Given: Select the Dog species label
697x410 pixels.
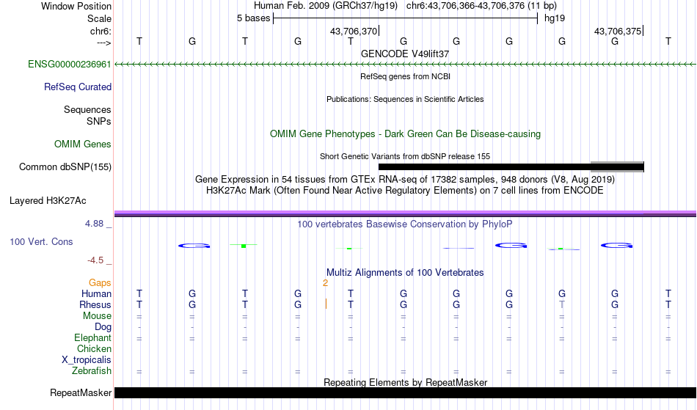Looking at the screenshot, I should (x=103, y=327).
